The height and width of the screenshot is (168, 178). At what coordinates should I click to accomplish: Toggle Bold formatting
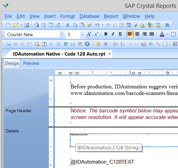tap(106, 34)
